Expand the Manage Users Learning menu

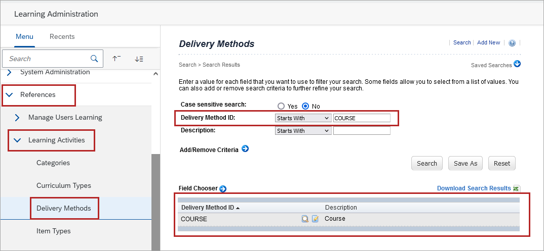coord(17,118)
